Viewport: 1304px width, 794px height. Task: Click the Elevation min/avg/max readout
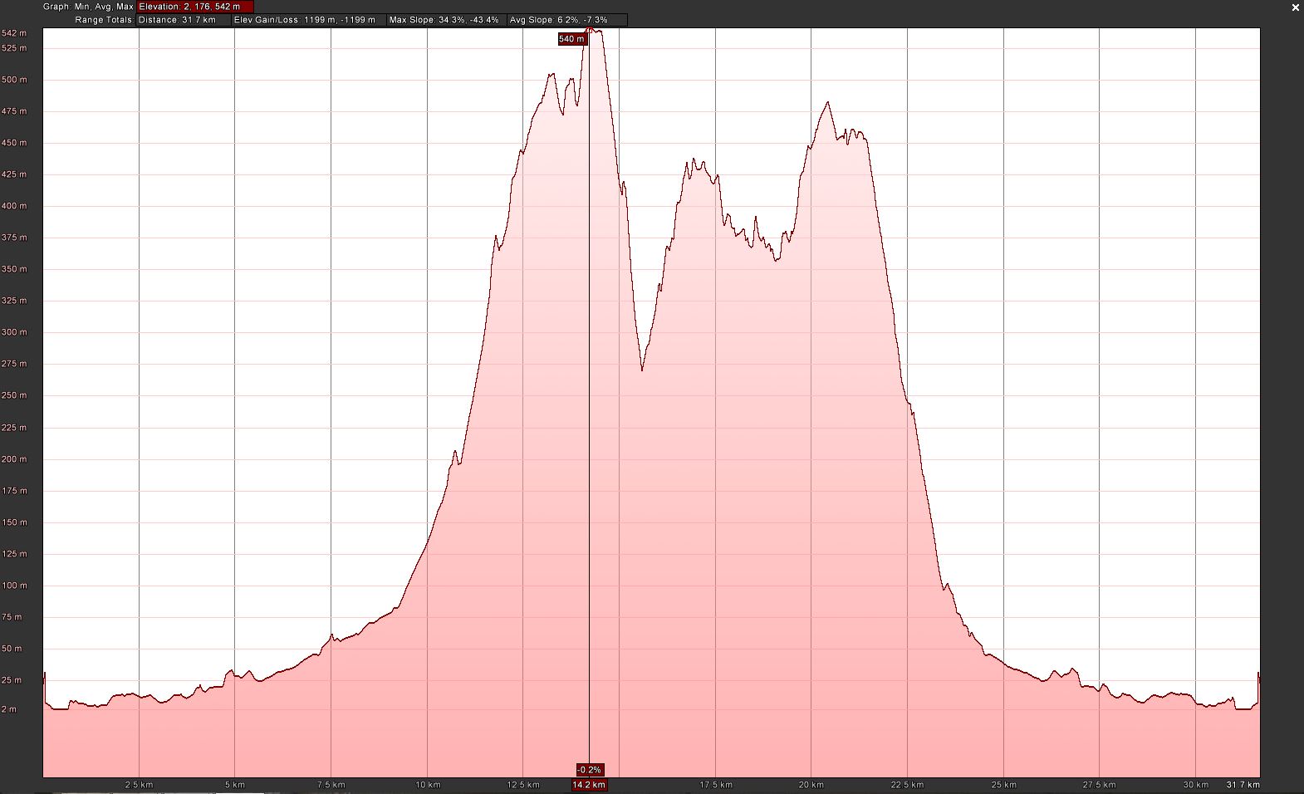[x=195, y=7]
